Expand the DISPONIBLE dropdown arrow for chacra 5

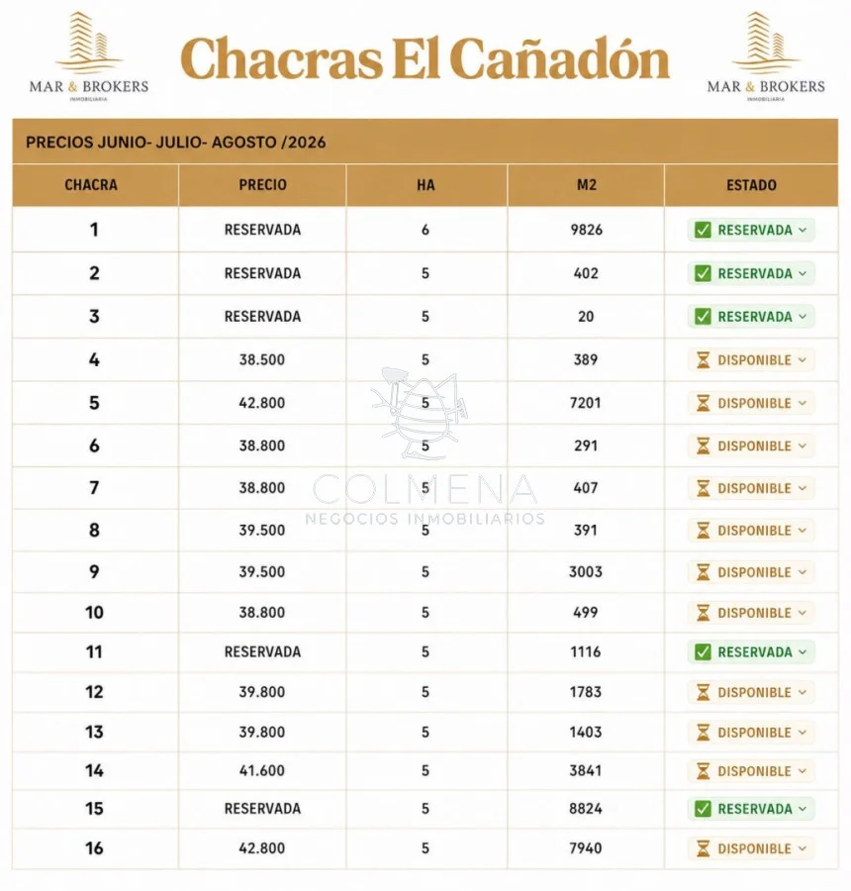point(803,404)
